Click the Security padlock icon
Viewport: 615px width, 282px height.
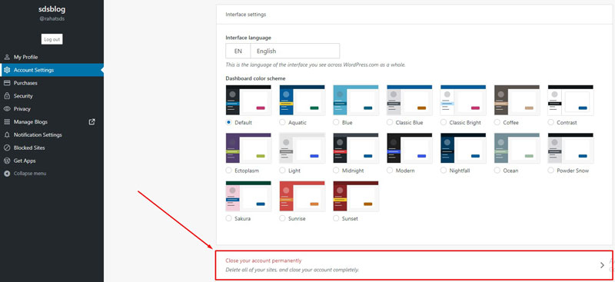7,96
